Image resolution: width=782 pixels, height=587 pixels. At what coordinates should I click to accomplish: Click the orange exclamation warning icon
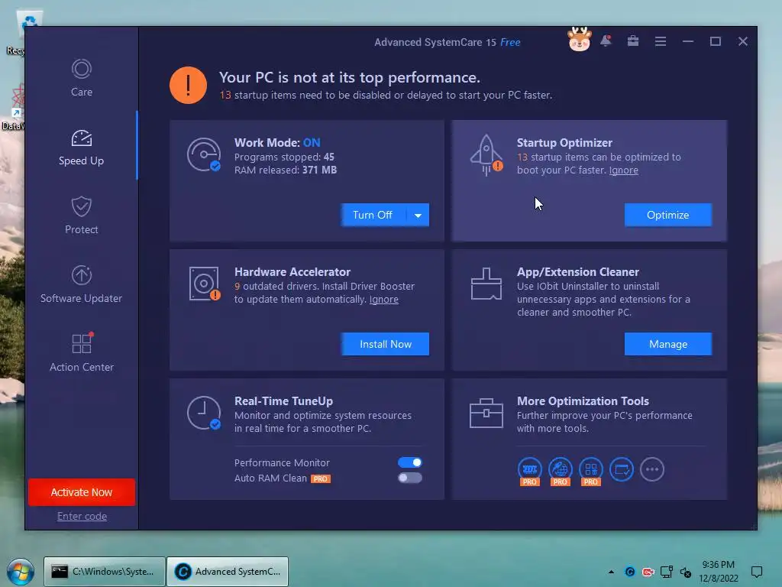pyautogui.click(x=188, y=86)
